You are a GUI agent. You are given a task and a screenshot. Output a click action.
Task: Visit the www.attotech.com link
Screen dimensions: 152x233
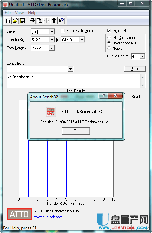48,217
